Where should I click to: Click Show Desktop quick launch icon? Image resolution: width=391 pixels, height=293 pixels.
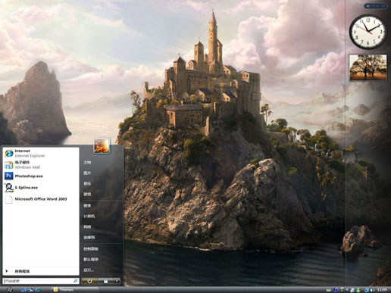pyautogui.click(x=23, y=290)
